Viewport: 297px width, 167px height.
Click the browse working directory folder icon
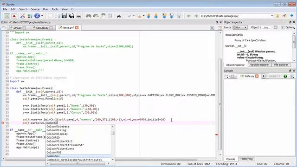[x=278, y=16]
